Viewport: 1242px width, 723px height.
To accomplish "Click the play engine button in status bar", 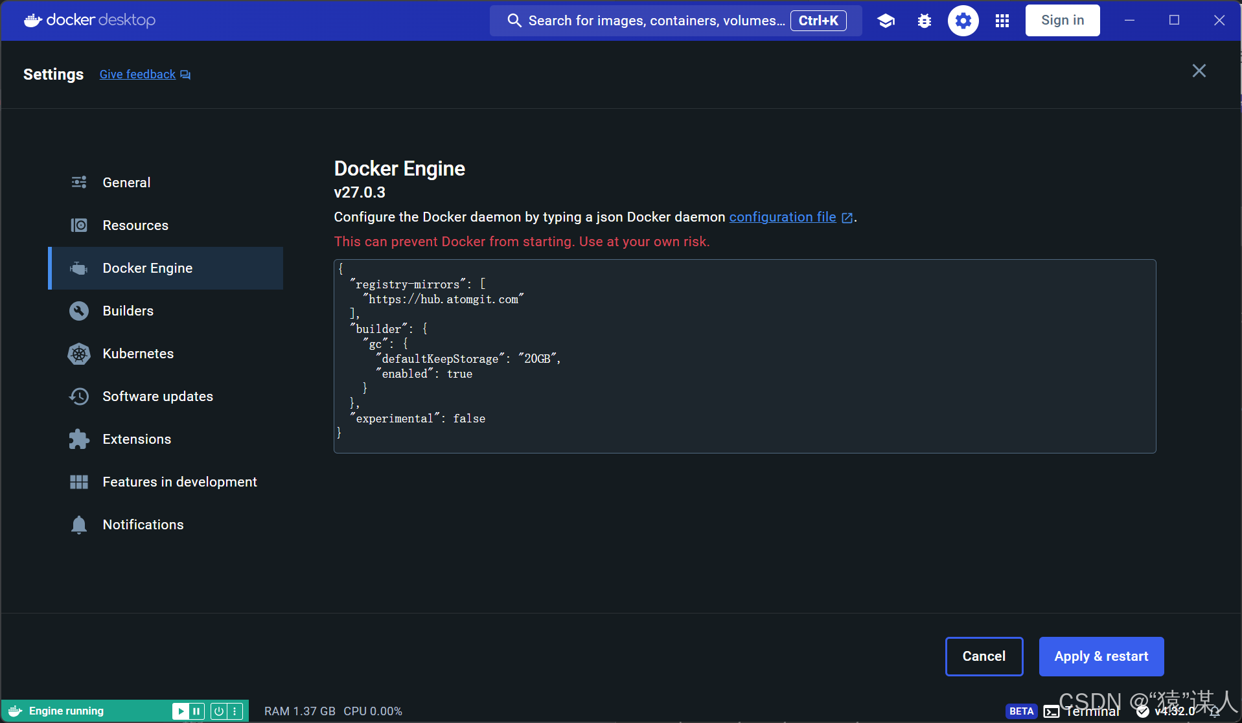I will (x=180, y=711).
